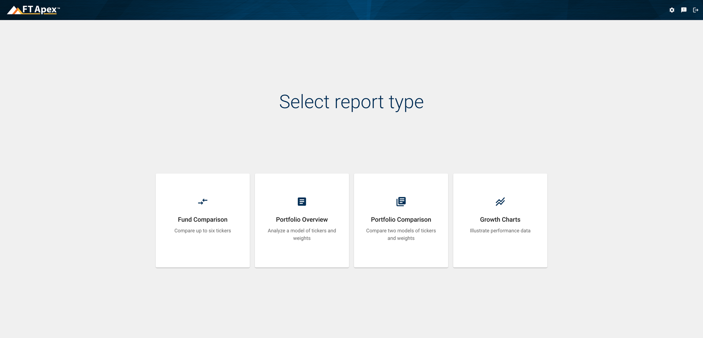The height and width of the screenshot is (338, 703).
Task: Click the Portfolio Overview document icon
Action: [x=302, y=201]
